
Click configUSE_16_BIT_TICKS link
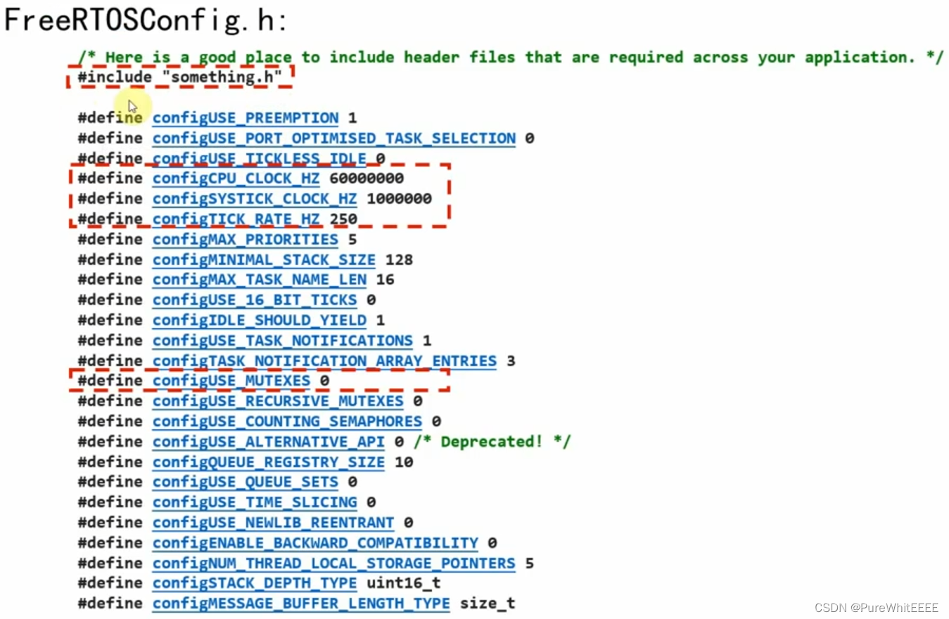pyautogui.click(x=255, y=300)
